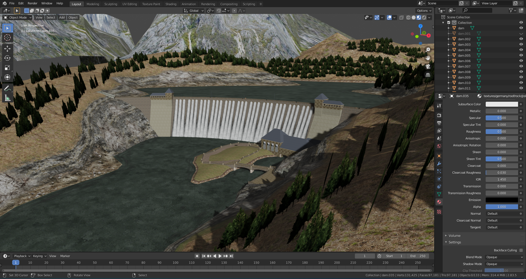Click the outliner search field
Viewport: 526px width, 279px height.
click(x=477, y=10)
